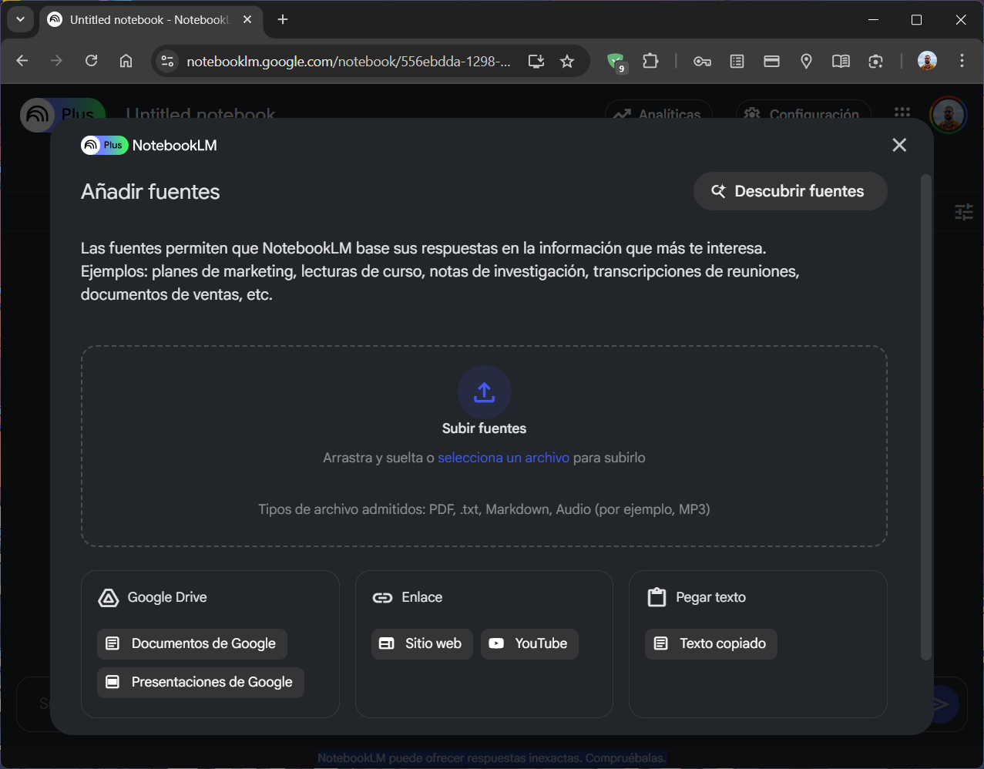The image size is (984, 769).
Task: Open the Google account avatar on the page
Action: pos(949,115)
